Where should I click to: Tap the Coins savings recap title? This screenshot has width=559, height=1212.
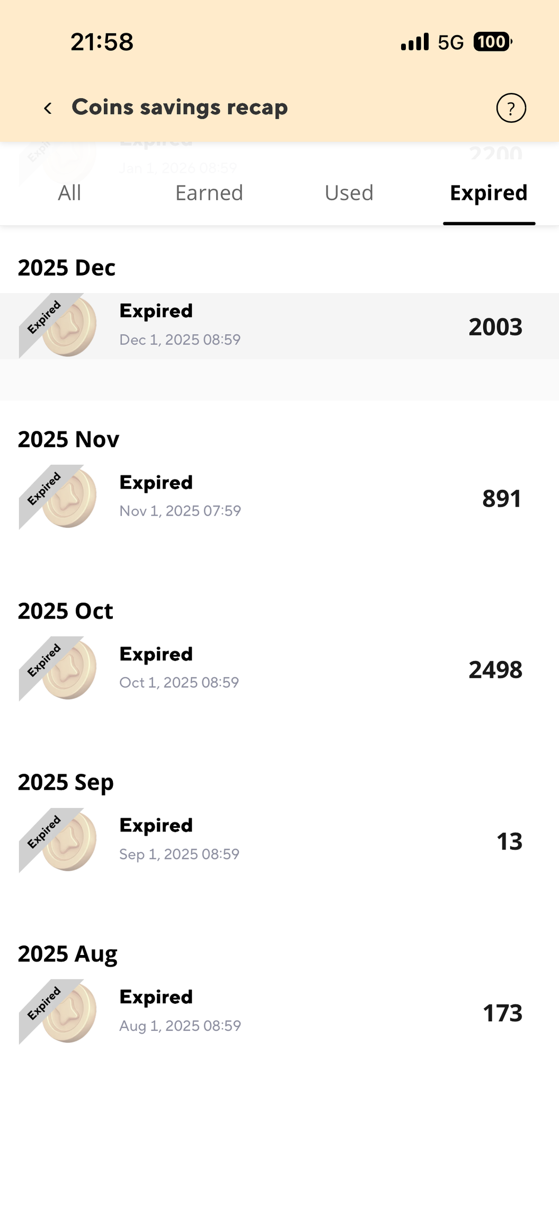point(180,108)
